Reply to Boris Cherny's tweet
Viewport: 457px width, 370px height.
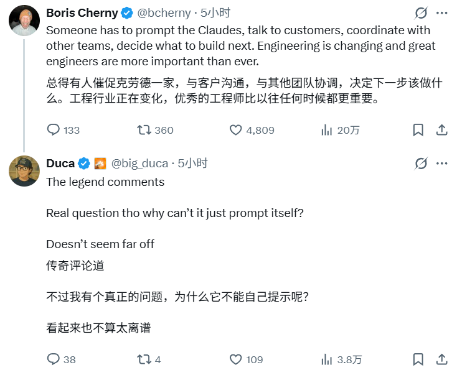click(54, 130)
